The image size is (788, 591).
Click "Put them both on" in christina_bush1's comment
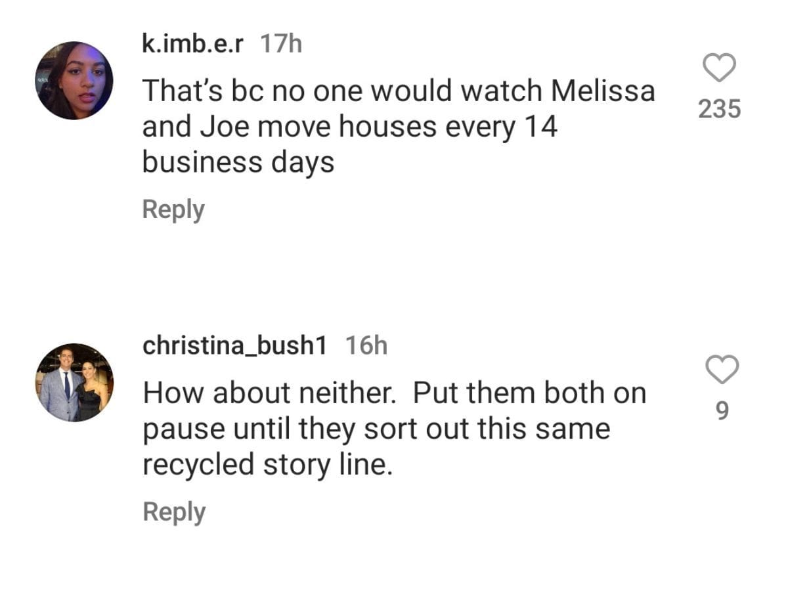[529, 393]
